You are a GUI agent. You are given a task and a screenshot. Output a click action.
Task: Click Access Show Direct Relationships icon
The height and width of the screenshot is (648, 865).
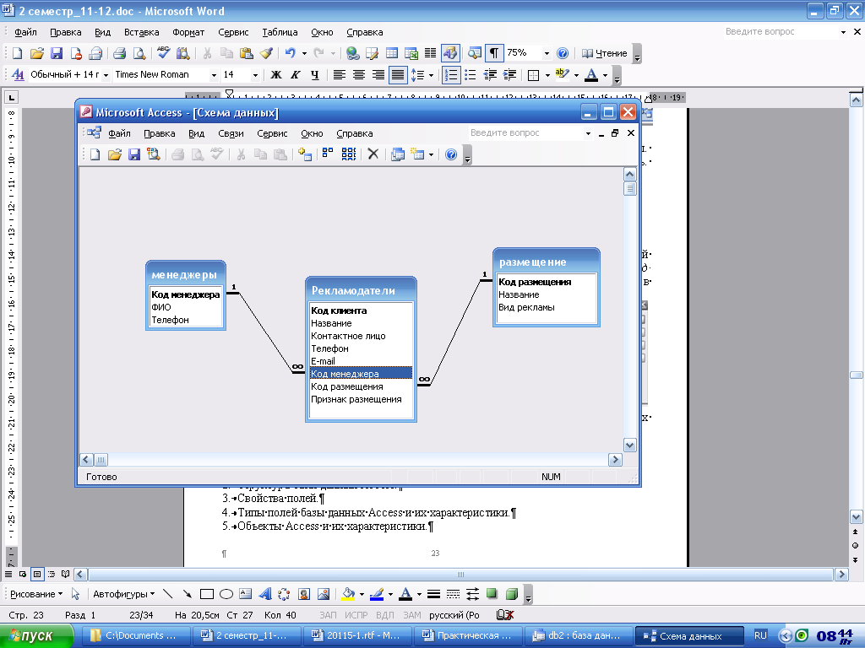click(x=329, y=154)
